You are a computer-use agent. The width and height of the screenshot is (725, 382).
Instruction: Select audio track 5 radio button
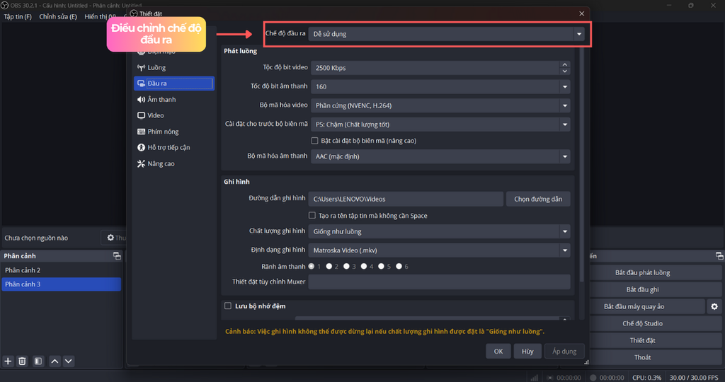381,266
